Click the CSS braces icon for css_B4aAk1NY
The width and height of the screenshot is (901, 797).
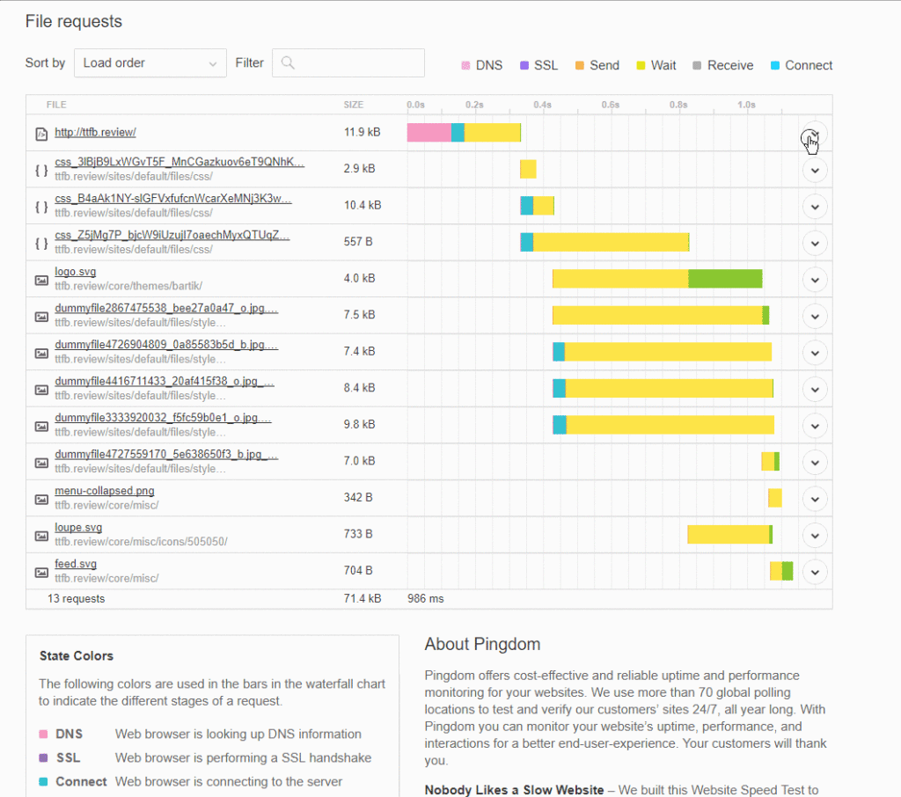[x=41, y=207]
